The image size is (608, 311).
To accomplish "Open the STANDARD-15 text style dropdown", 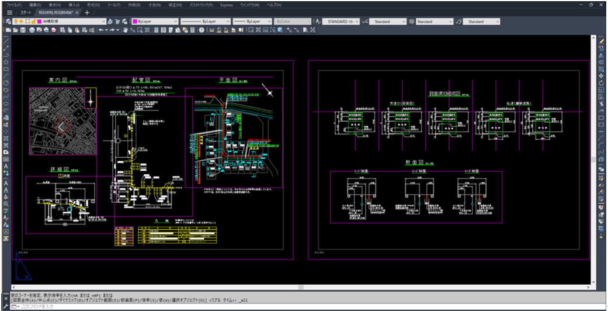I will point(341,22).
